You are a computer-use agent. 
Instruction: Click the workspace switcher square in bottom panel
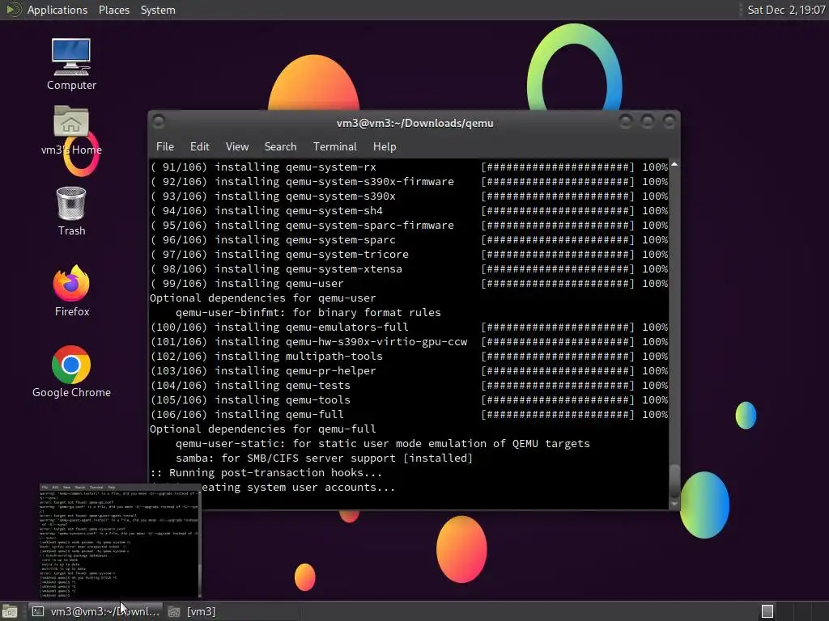[767, 611]
